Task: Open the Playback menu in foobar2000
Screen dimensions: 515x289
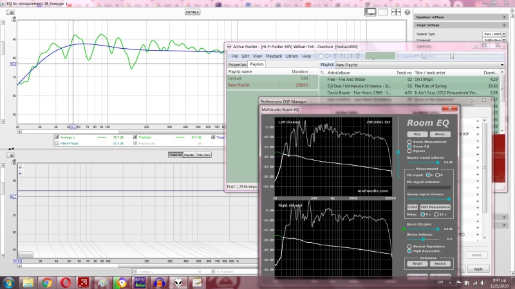Action: tap(274, 56)
